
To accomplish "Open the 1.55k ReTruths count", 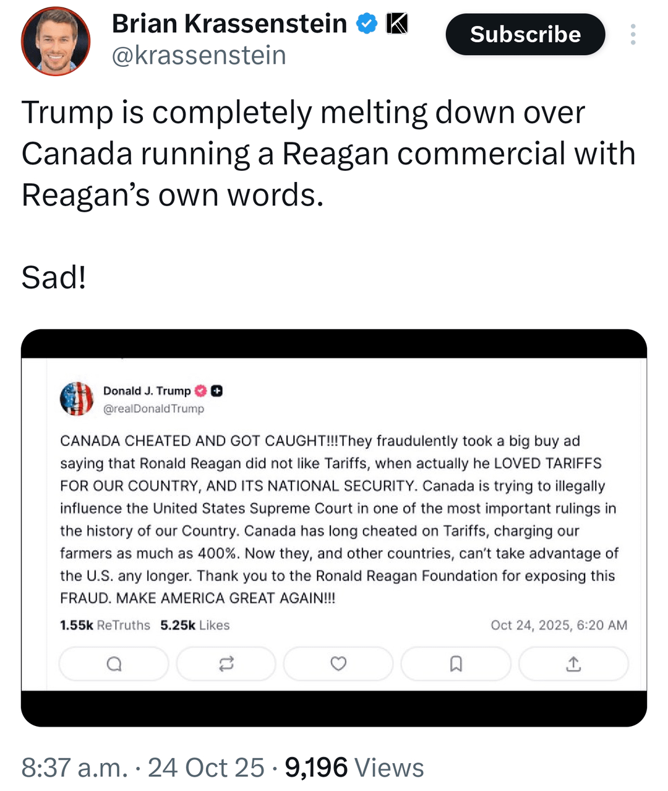I will pos(105,625).
